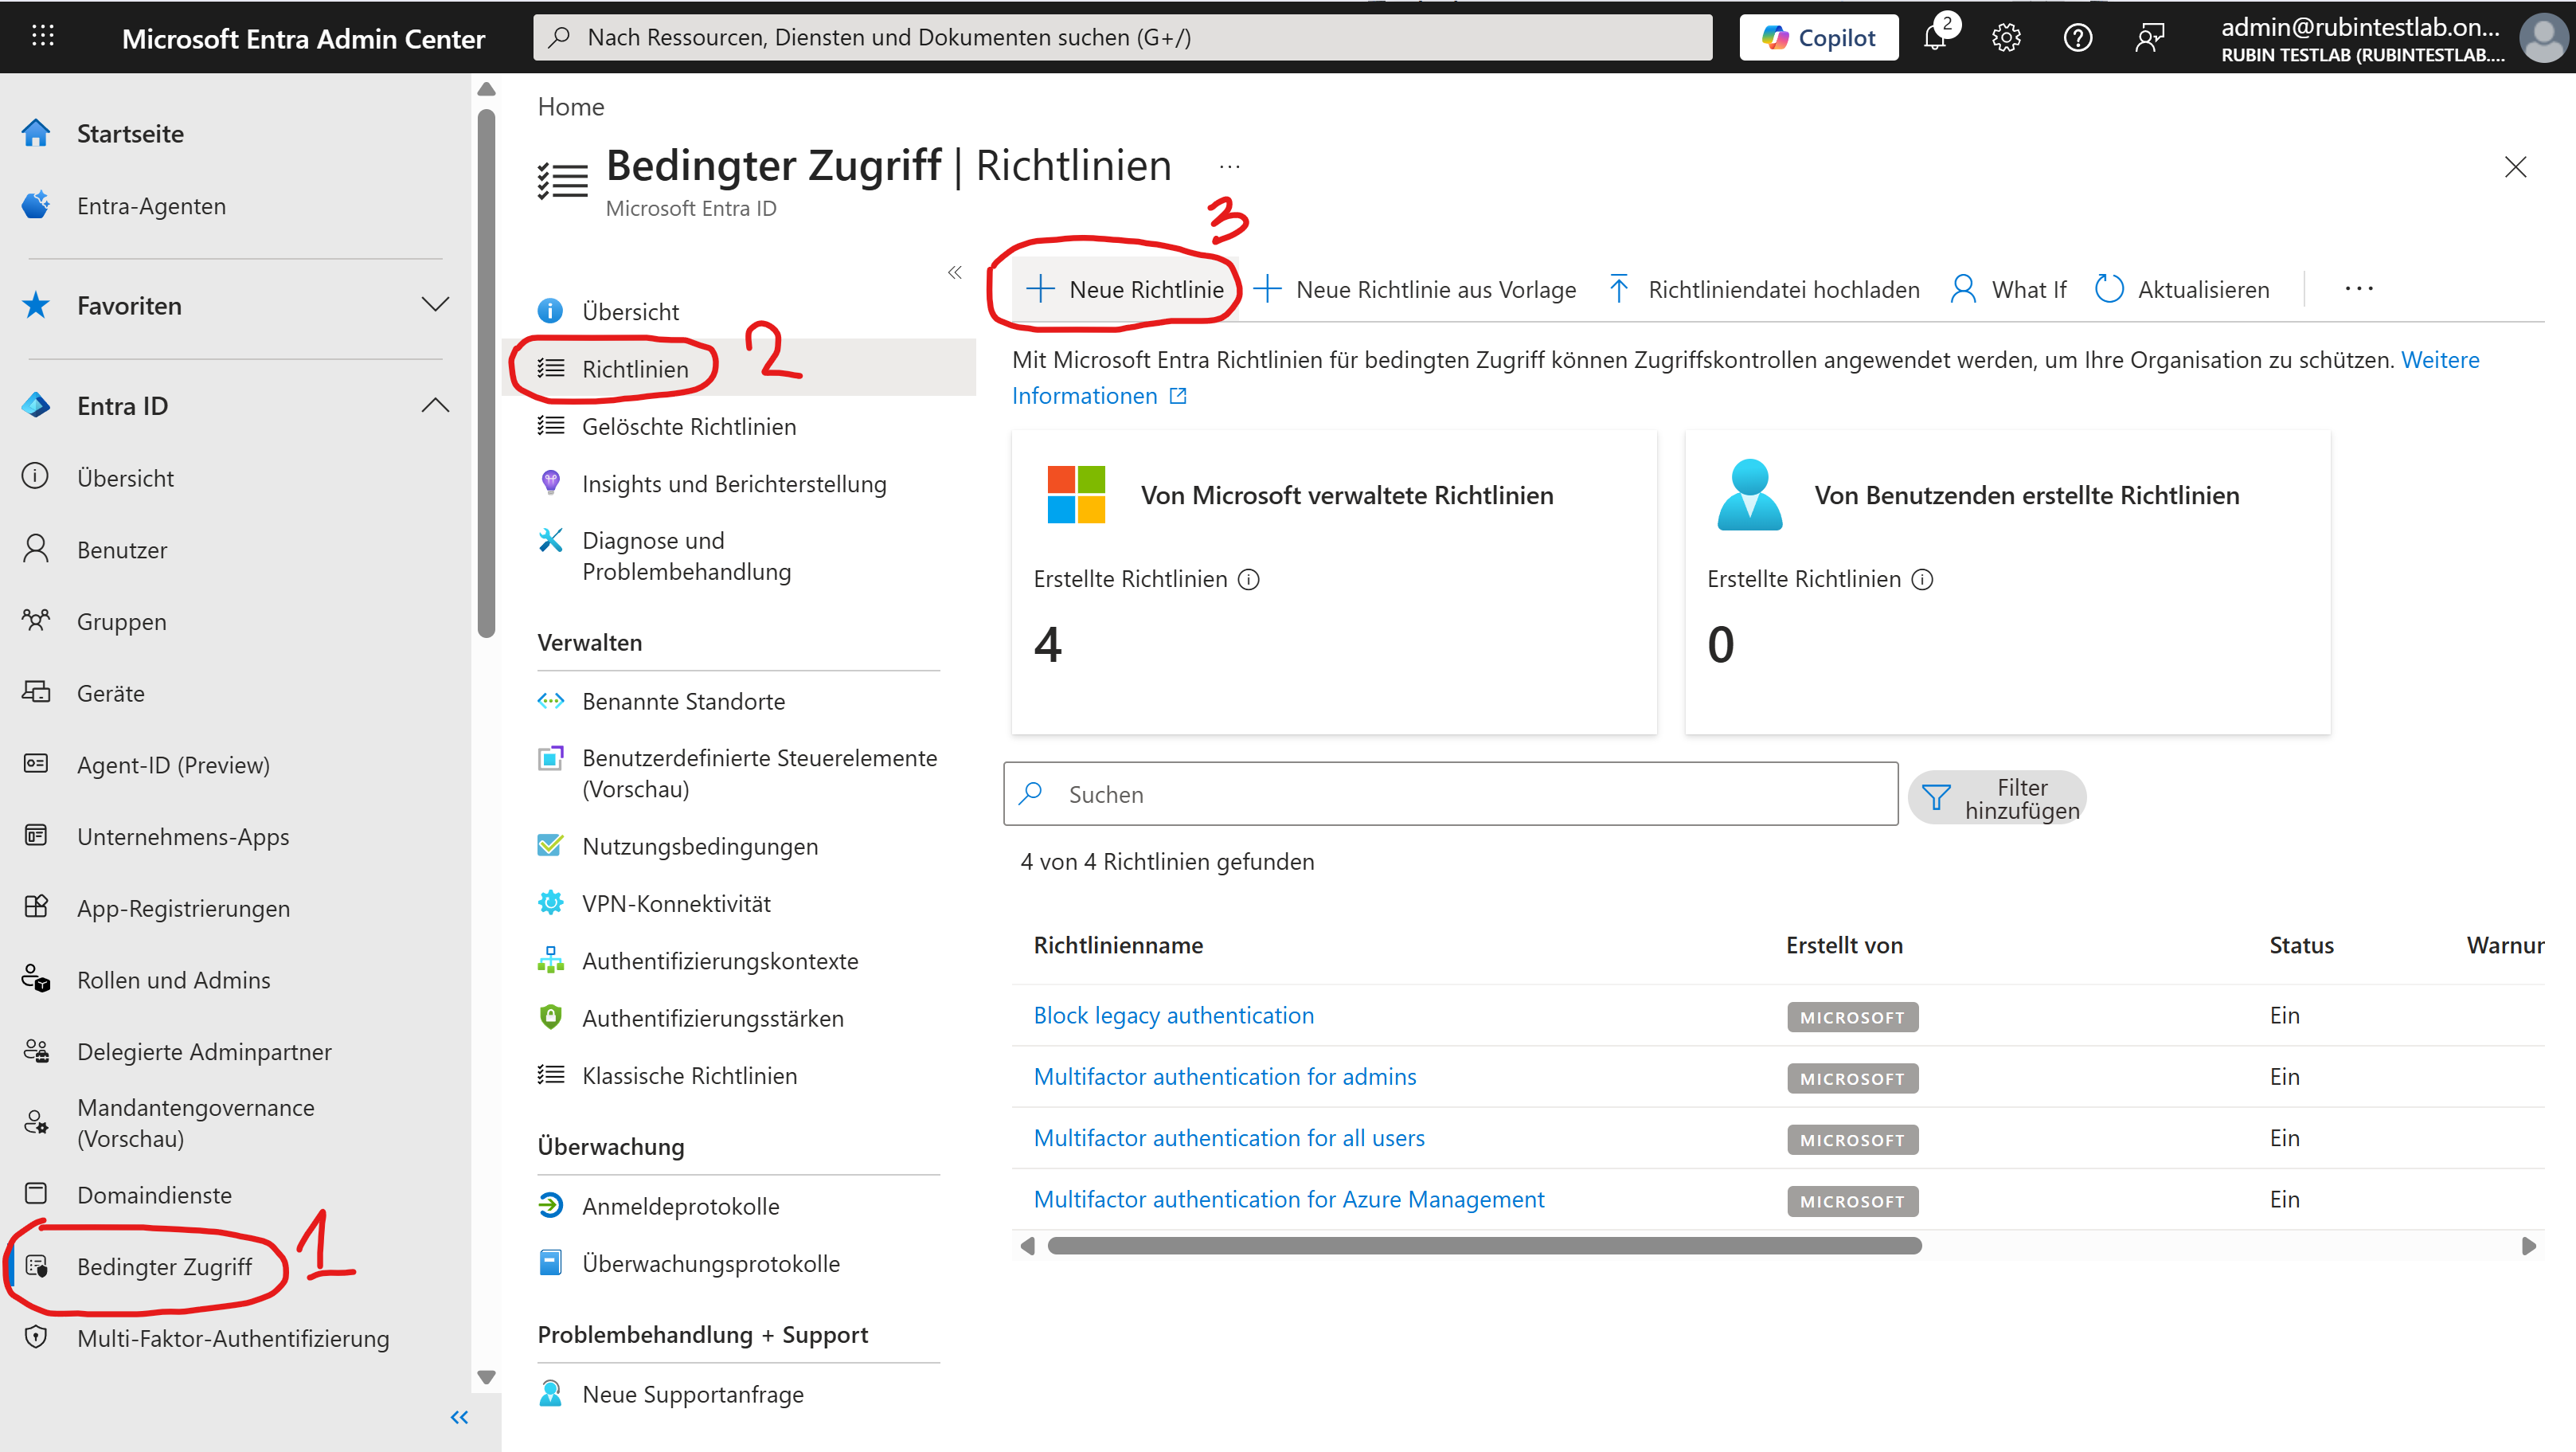
Task: Open What If tool
Action: click(2008, 289)
